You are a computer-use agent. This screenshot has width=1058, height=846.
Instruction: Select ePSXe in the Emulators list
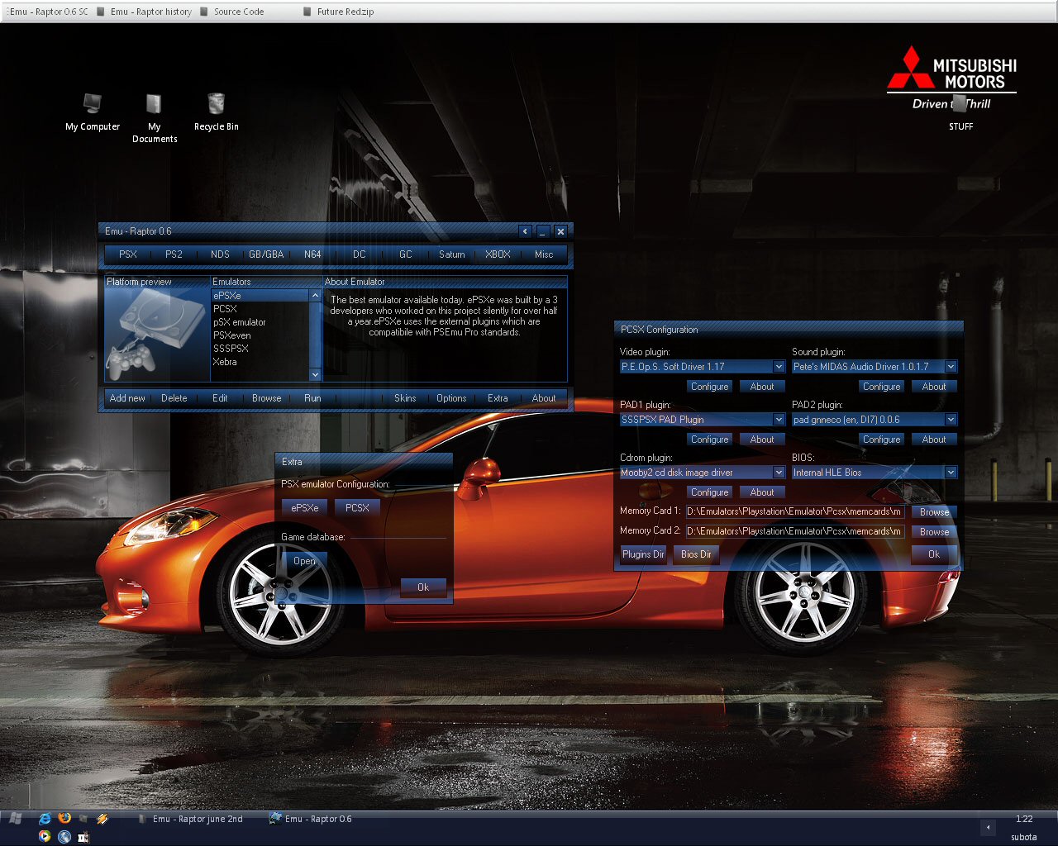click(x=260, y=296)
